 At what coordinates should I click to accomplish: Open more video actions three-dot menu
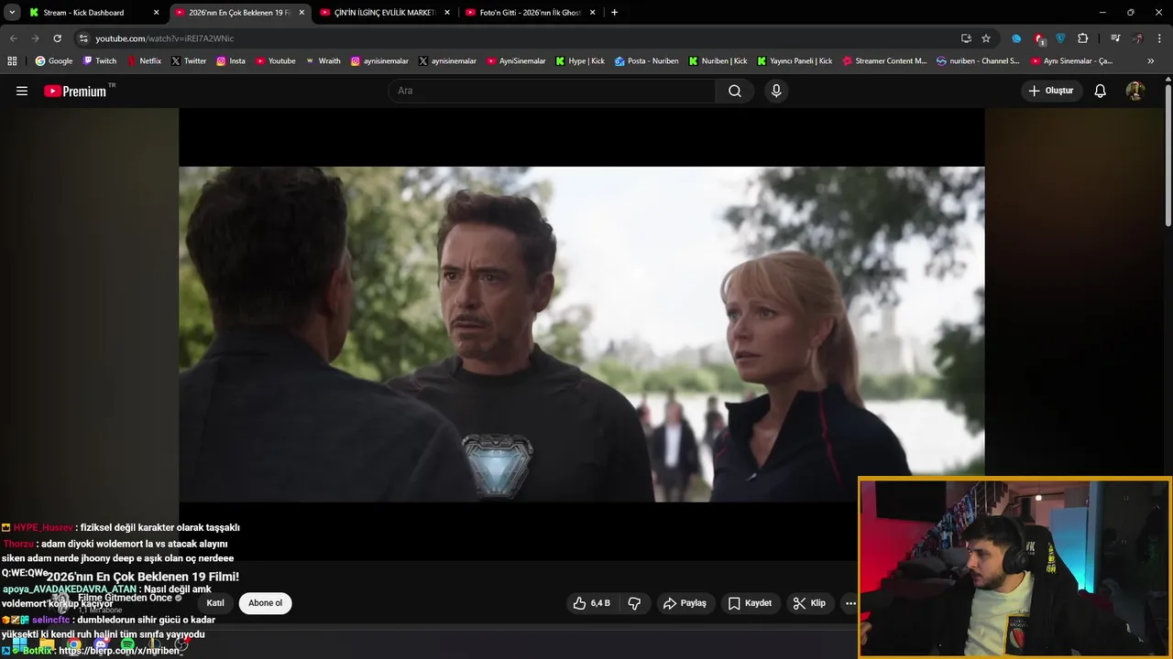[x=850, y=603]
